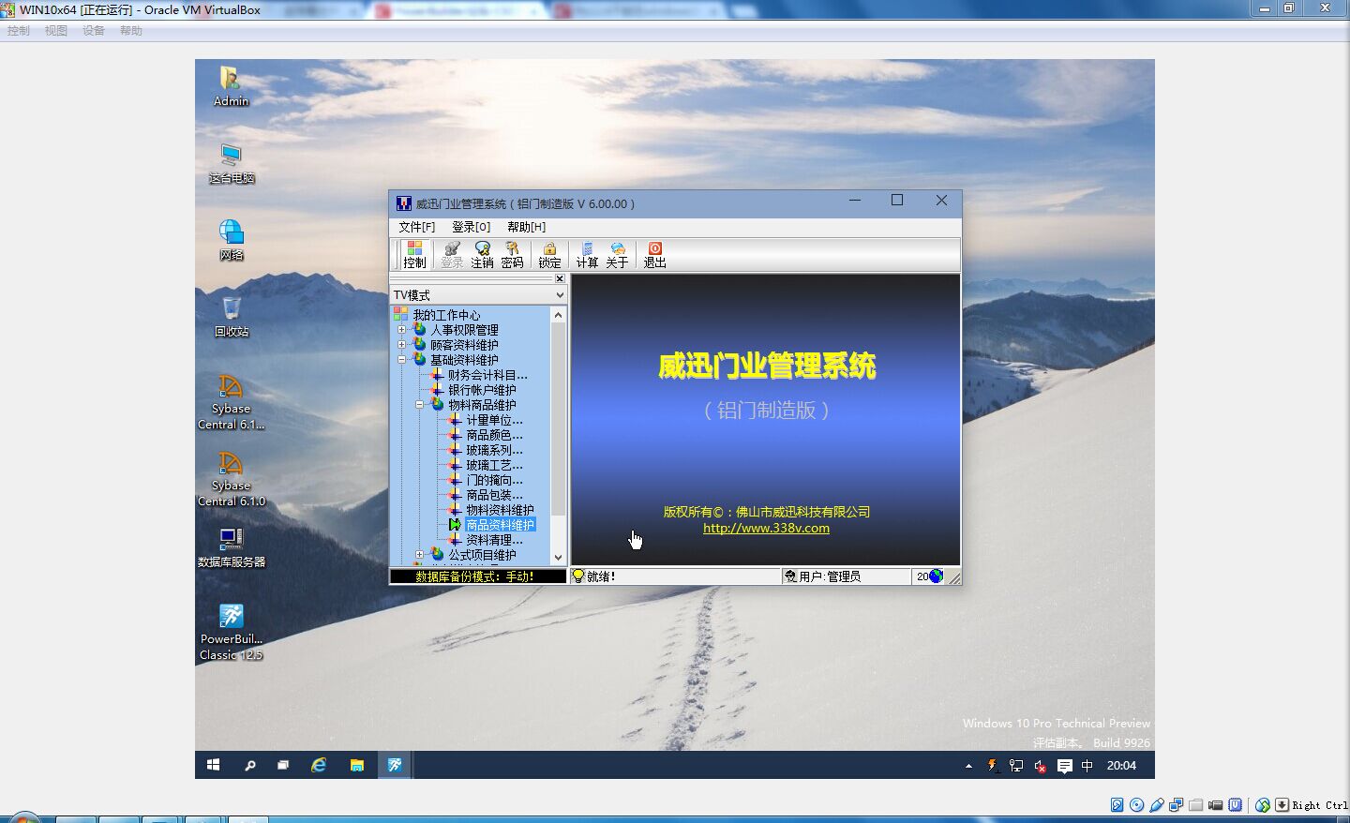Open the notification center tray icon

click(1064, 766)
